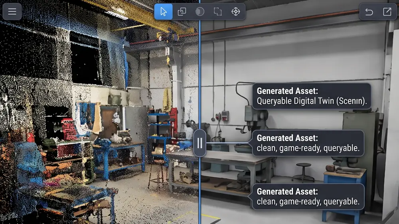Select the crosshair target tool
399x224 pixels.
[x=236, y=12]
